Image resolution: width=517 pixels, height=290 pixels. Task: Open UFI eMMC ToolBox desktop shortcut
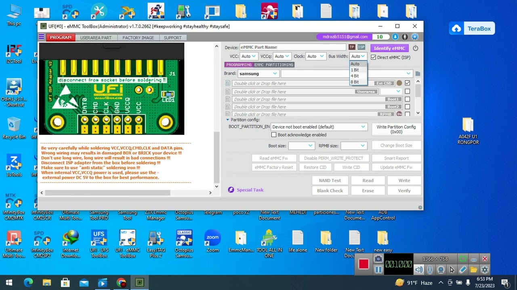click(127, 244)
